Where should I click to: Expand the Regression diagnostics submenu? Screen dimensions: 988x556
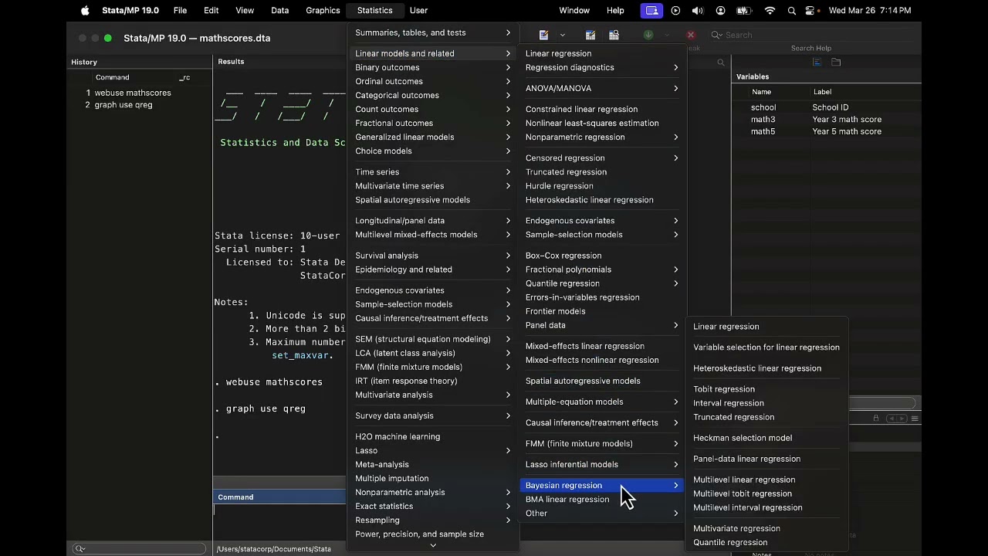[601, 67]
